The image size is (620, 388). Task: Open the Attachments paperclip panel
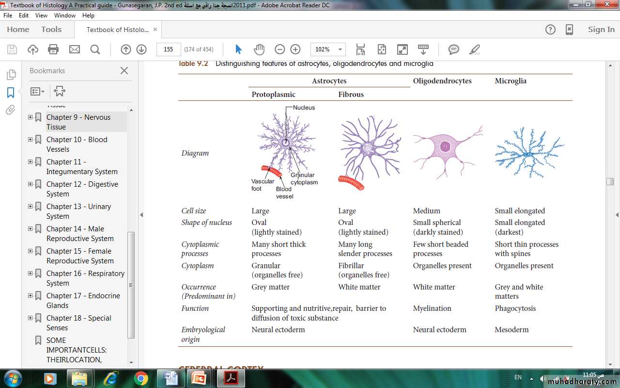point(11,110)
